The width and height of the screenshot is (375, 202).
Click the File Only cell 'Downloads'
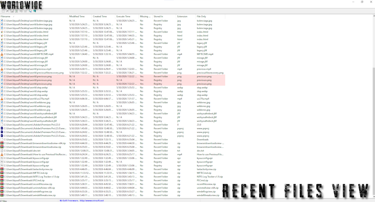pyautogui.click(x=203, y=139)
